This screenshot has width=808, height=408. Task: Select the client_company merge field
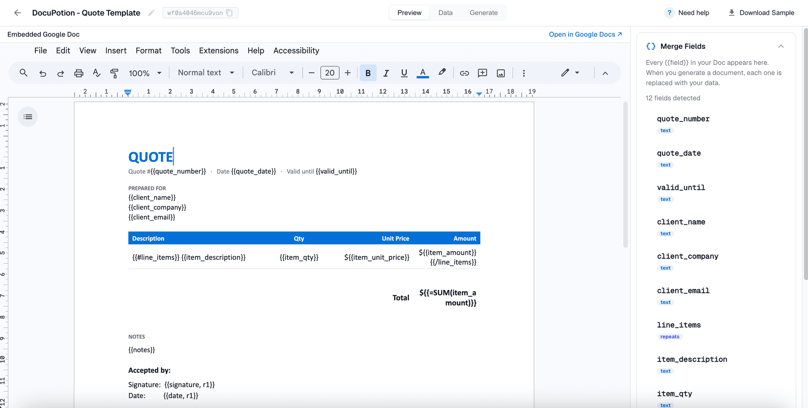click(688, 256)
